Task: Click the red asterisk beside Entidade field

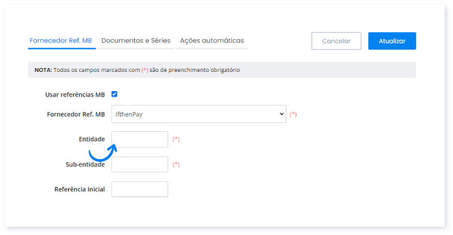Action: tap(176, 139)
